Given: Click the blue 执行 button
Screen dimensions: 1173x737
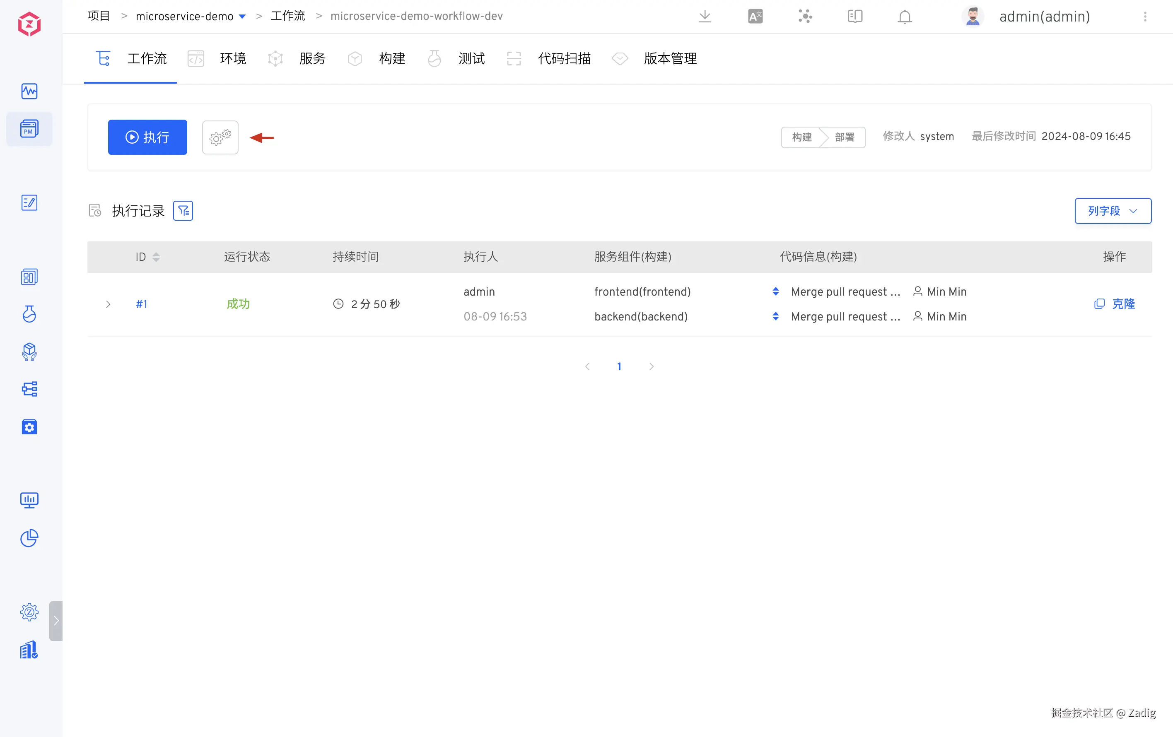Looking at the screenshot, I should click(147, 137).
